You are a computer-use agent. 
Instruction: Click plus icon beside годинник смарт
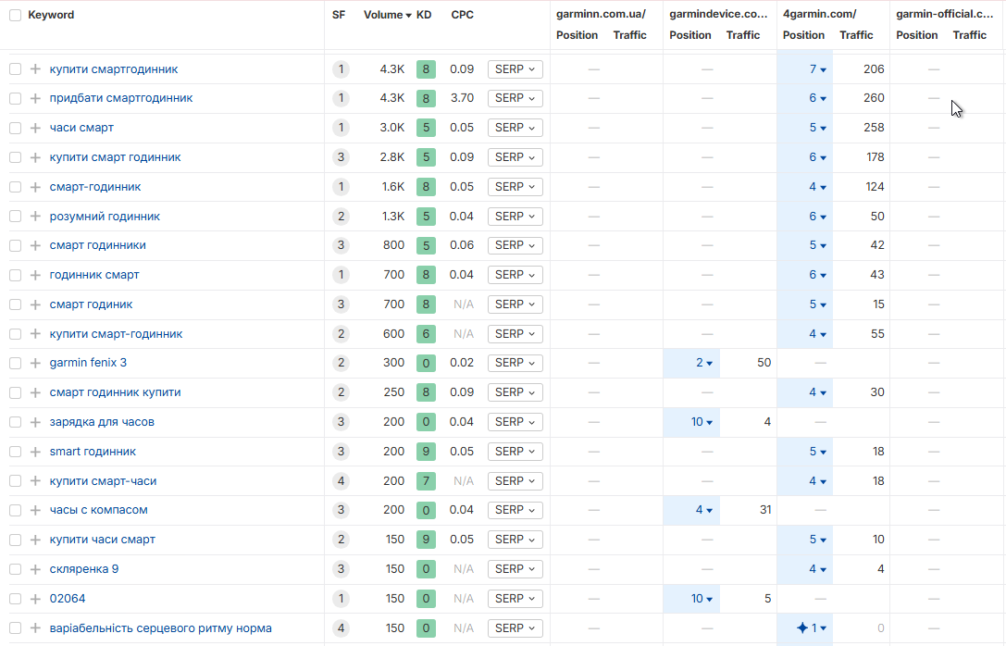click(x=35, y=275)
